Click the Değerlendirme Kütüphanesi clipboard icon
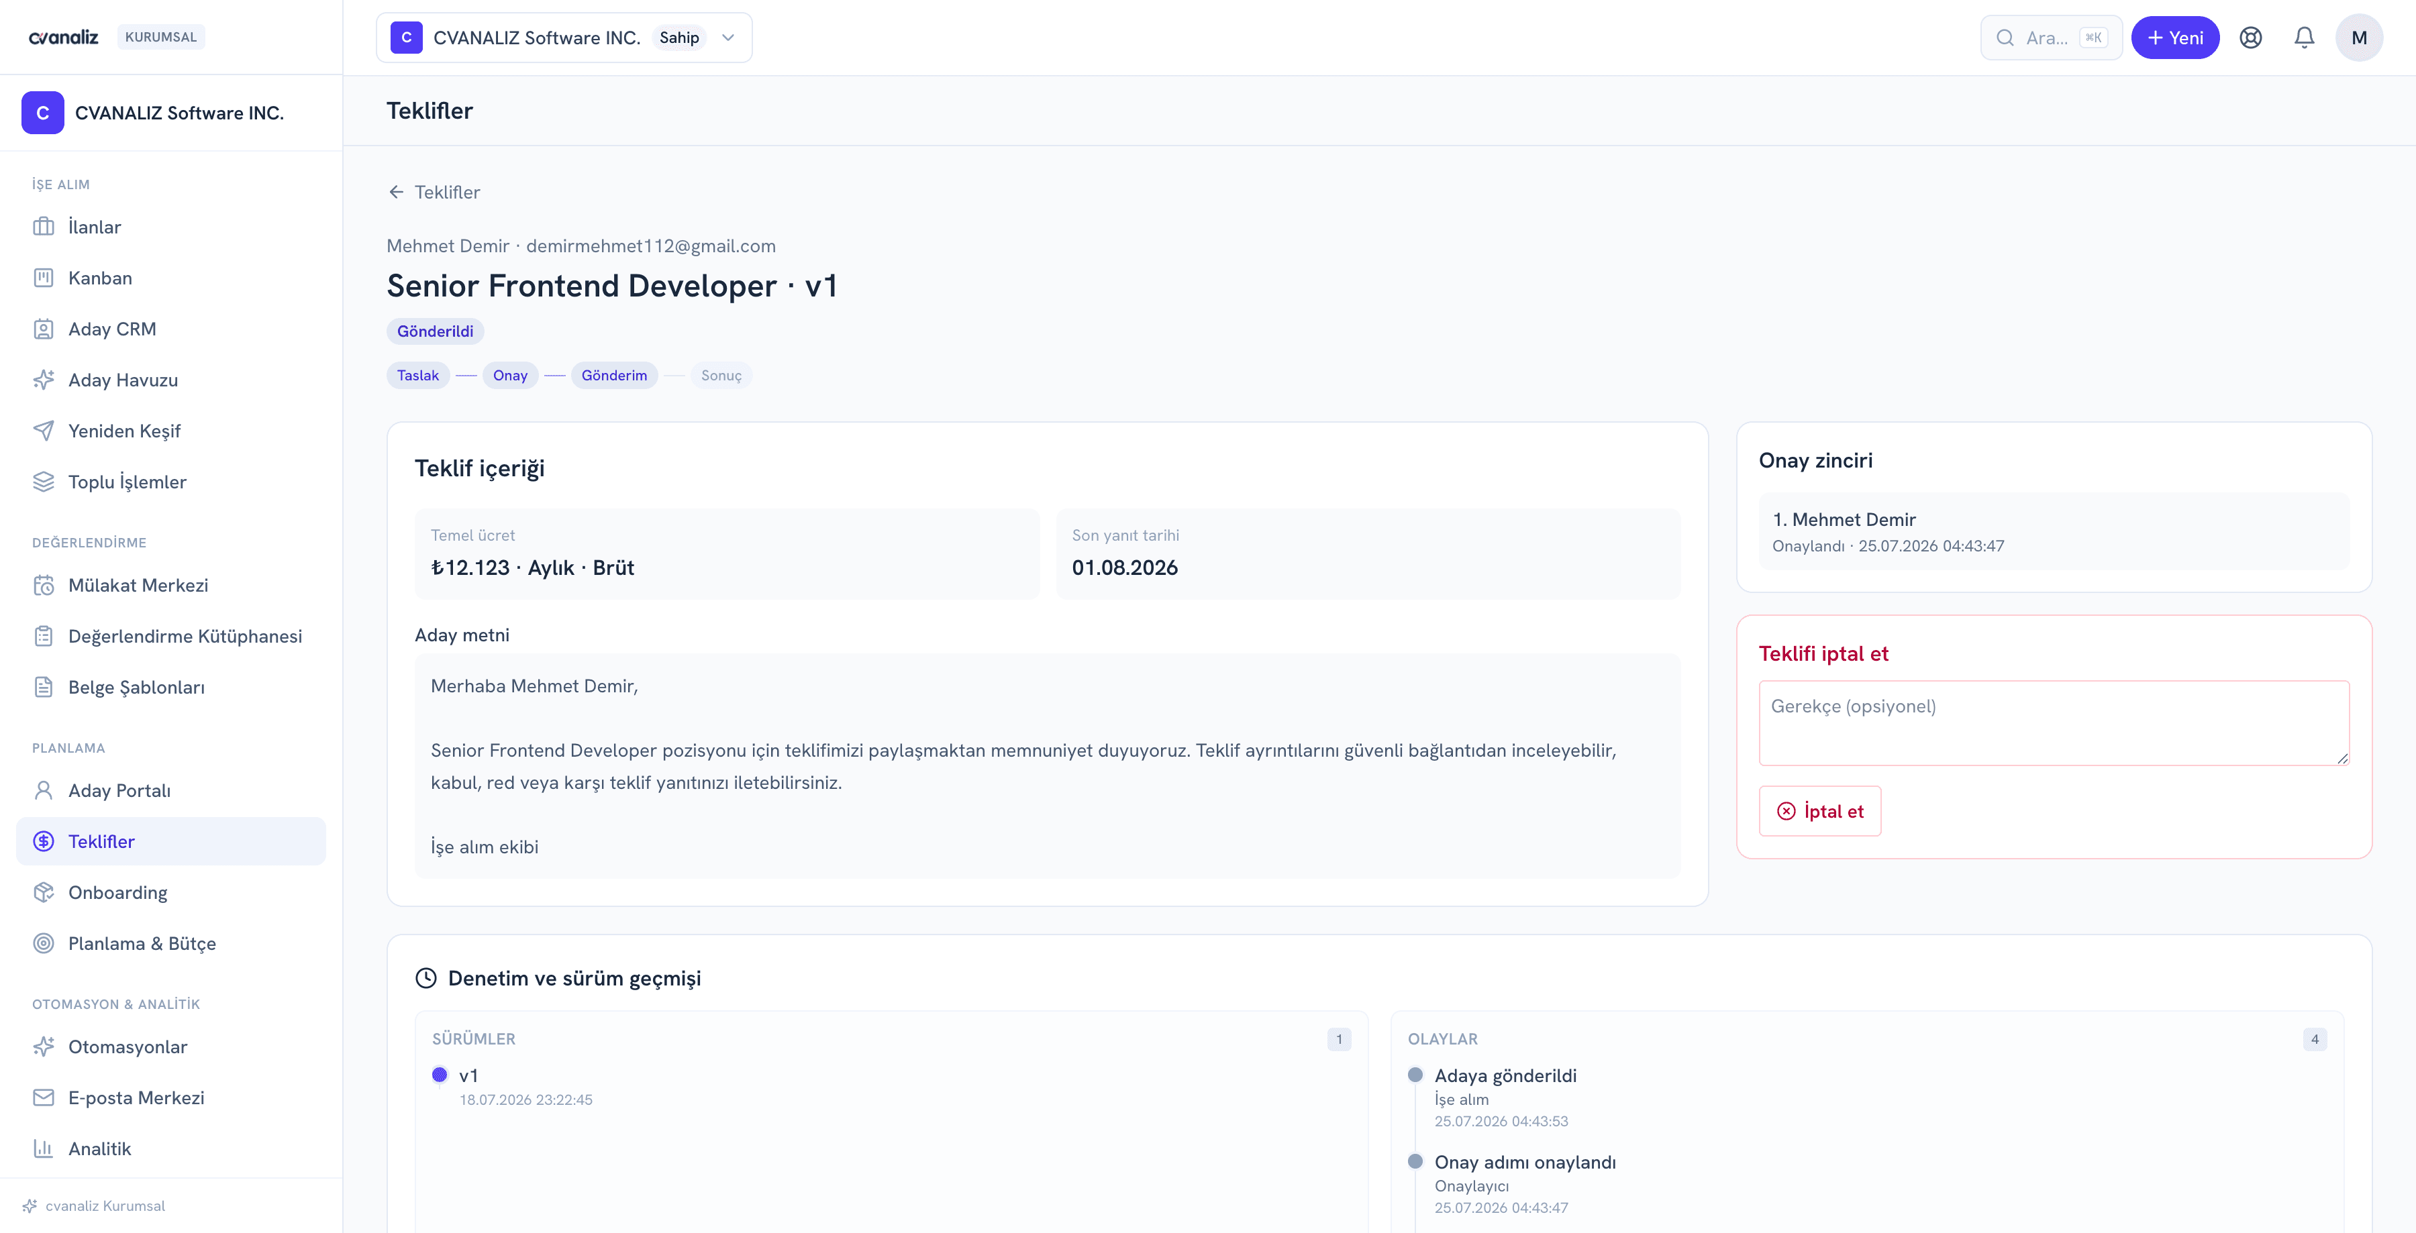Viewport: 2416px width, 1233px height. pyautogui.click(x=43, y=636)
